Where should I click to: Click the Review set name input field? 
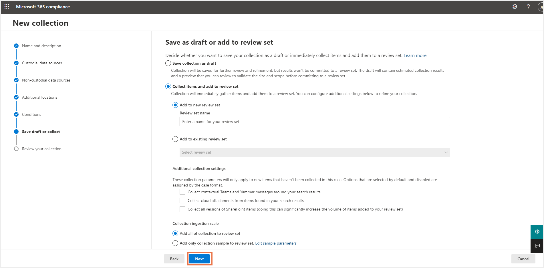(x=315, y=121)
